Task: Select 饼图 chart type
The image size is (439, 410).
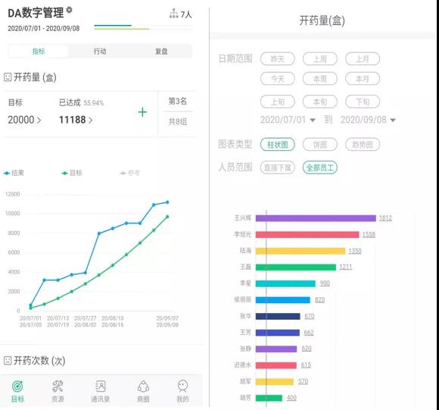Action: (x=319, y=145)
